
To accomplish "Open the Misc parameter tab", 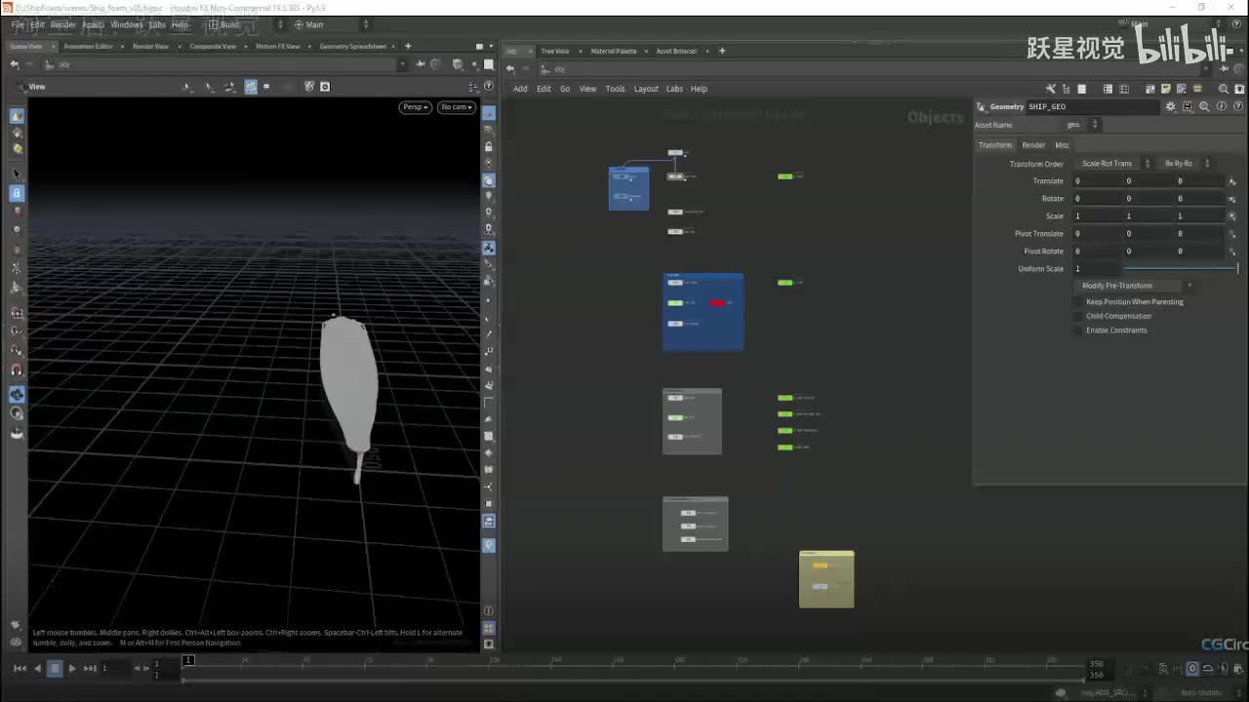I will click(x=1062, y=145).
